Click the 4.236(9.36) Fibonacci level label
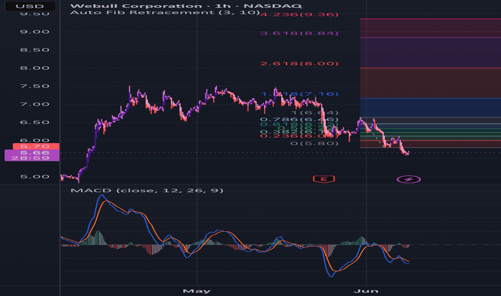The width and height of the screenshot is (501, 296). pyautogui.click(x=299, y=15)
